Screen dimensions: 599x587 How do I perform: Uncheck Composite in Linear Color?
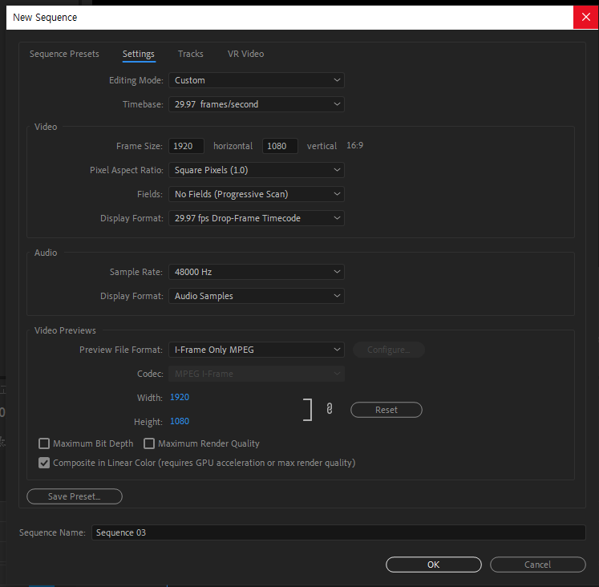pyautogui.click(x=44, y=463)
